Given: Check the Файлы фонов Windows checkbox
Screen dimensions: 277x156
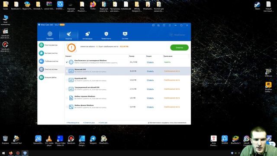Looking at the screenshot, I should click(67, 107).
